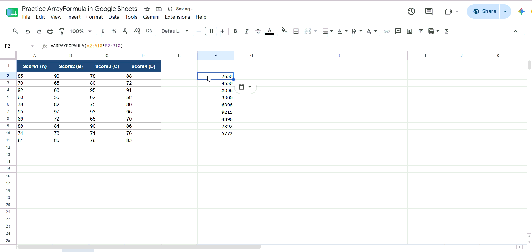Insert a chart using toolbar icon
The width and height of the screenshot is (532, 252).
(409, 31)
